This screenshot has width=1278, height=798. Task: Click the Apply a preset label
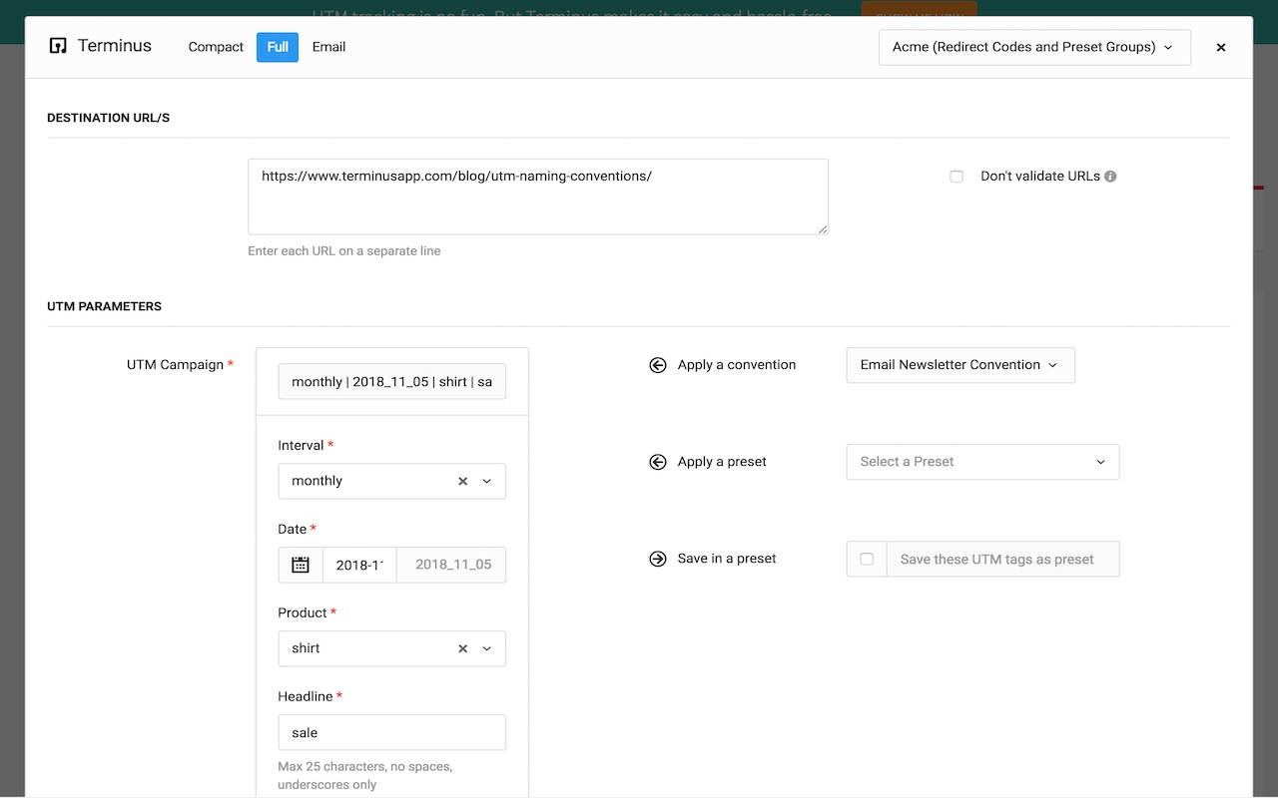722,462
